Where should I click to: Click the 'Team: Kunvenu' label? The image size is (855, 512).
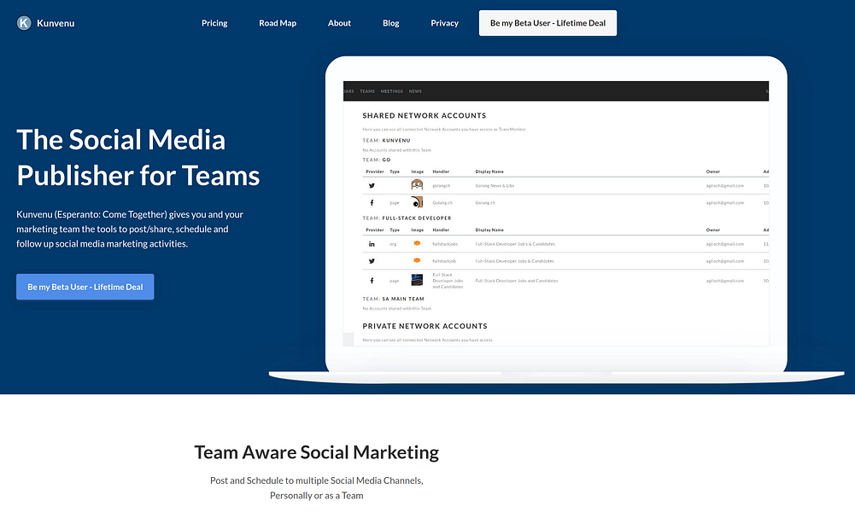(386, 140)
